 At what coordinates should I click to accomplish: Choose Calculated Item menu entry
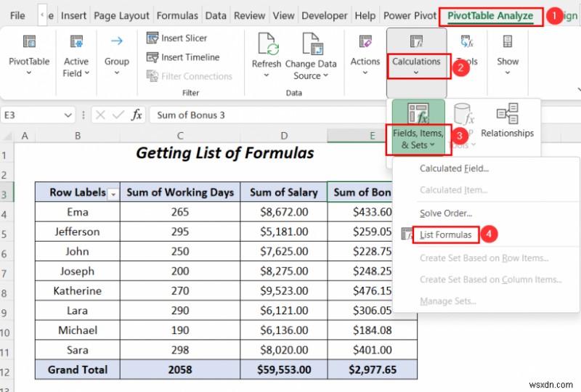pos(453,190)
